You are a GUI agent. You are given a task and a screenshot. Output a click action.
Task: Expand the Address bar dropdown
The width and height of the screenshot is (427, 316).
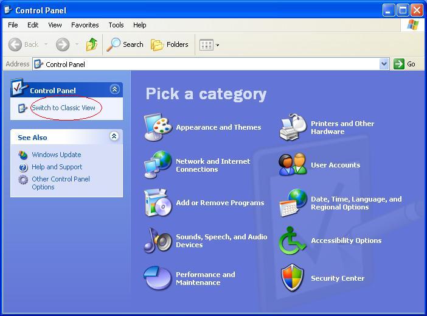384,64
